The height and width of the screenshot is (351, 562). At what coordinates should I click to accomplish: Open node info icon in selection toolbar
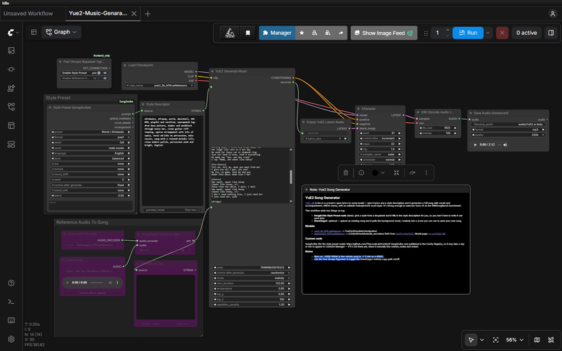coord(361,173)
